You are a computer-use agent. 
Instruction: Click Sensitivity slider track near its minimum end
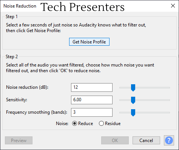click(x=122, y=100)
